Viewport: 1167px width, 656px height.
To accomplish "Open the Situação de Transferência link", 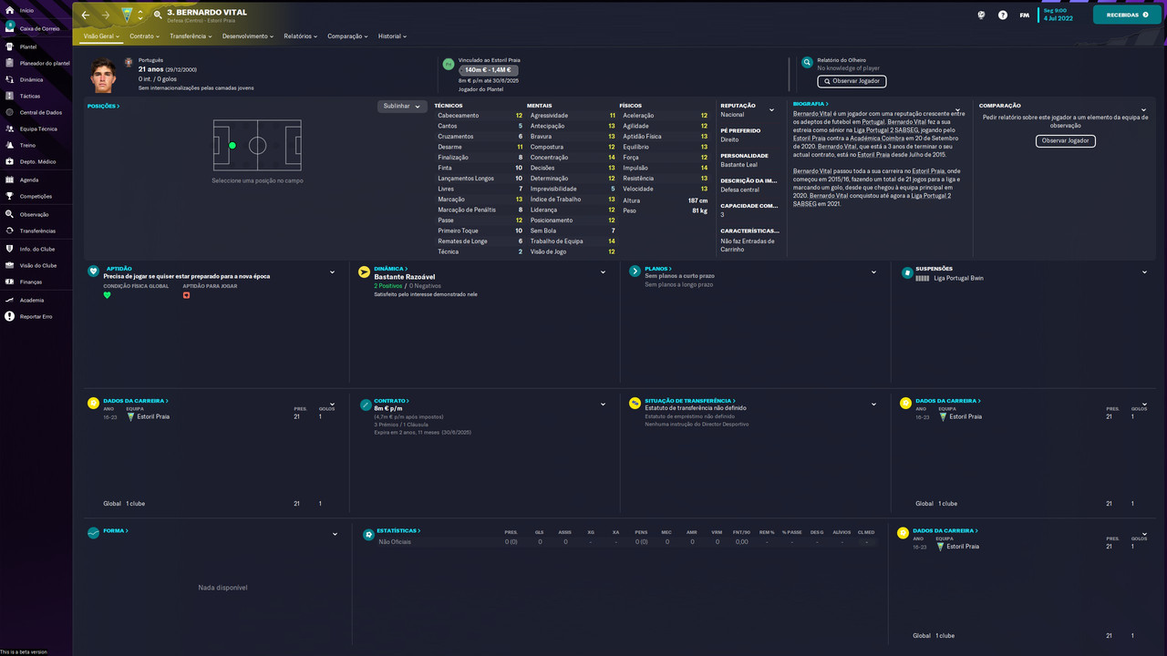I will point(689,401).
